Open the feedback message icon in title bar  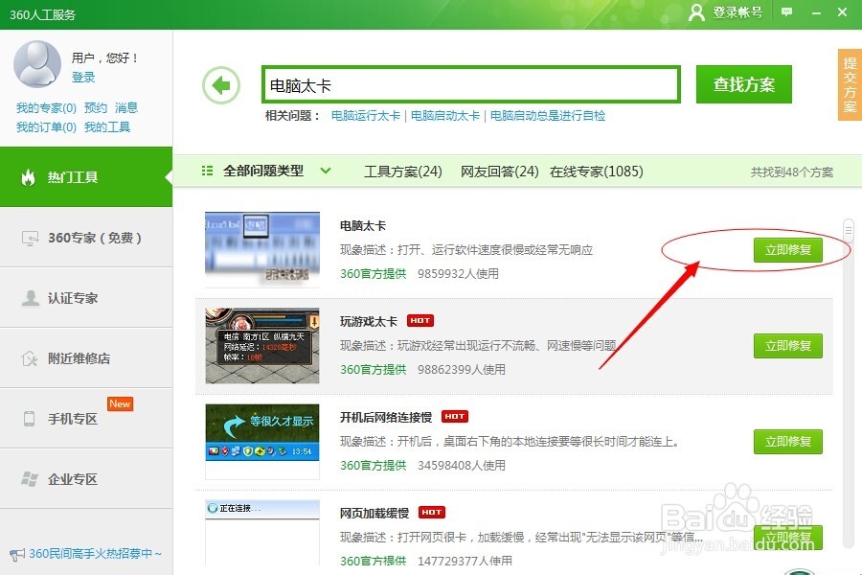786,11
